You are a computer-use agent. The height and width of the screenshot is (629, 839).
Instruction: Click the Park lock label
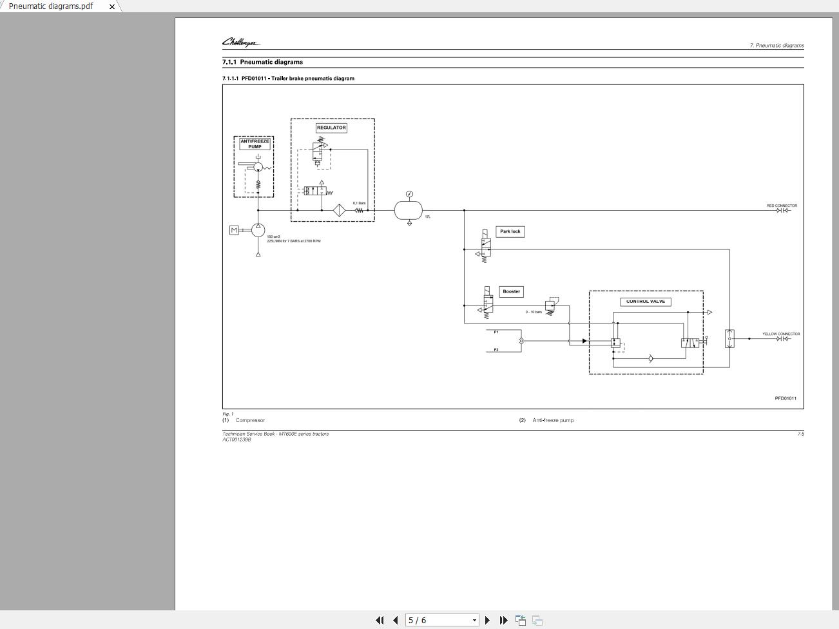(510, 231)
